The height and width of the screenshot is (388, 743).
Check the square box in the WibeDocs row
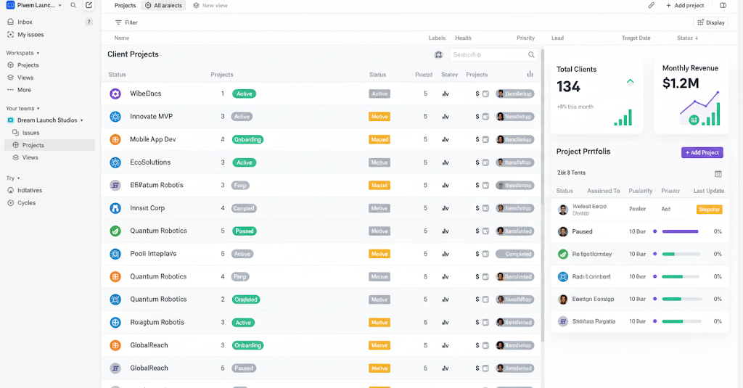[x=485, y=94]
